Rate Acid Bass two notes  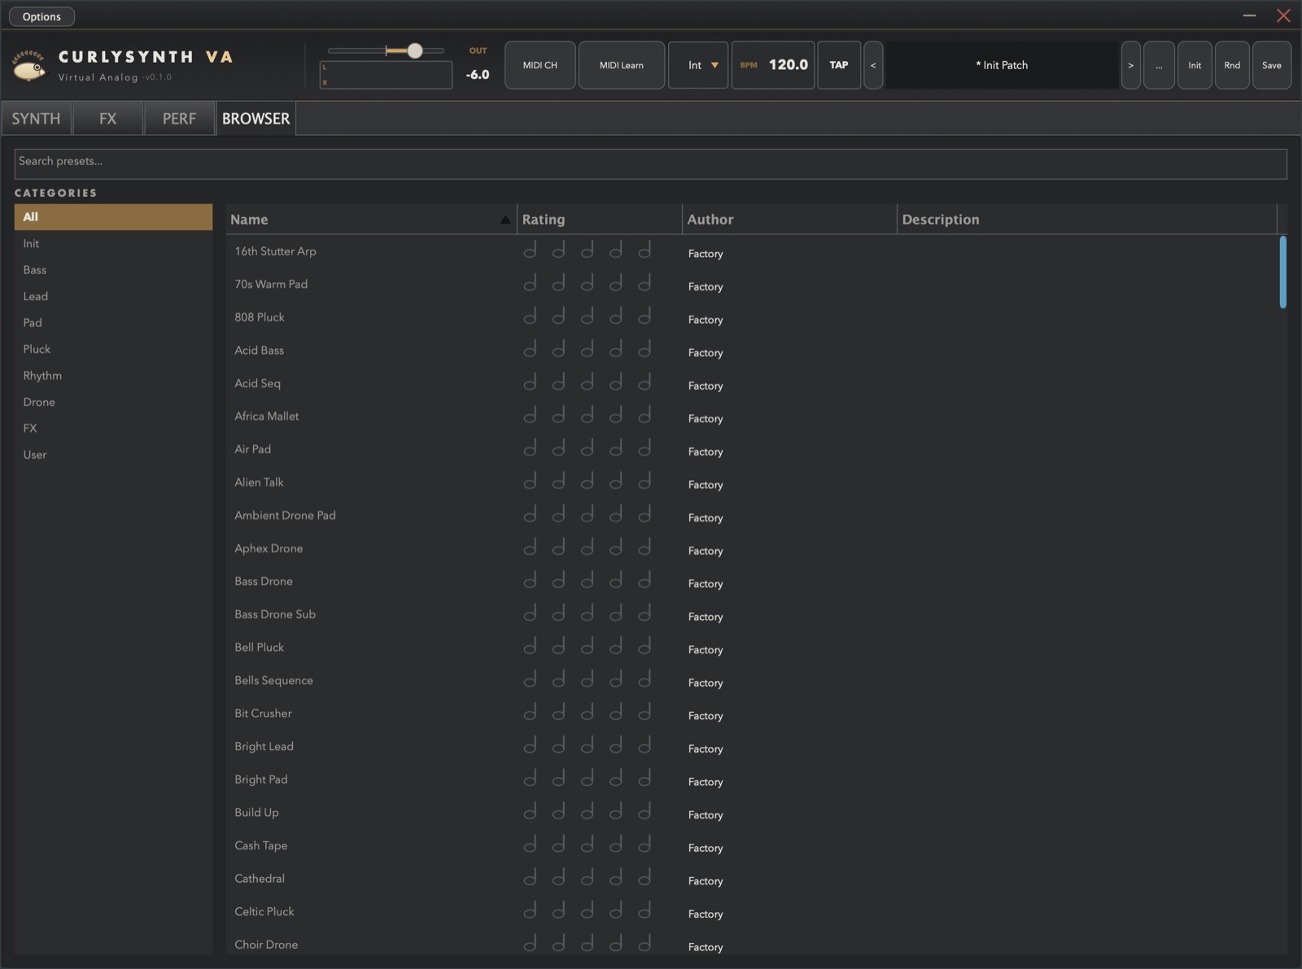[558, 350]
